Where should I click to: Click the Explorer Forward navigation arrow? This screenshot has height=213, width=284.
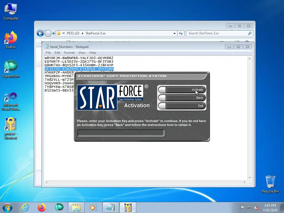[48, 33]
